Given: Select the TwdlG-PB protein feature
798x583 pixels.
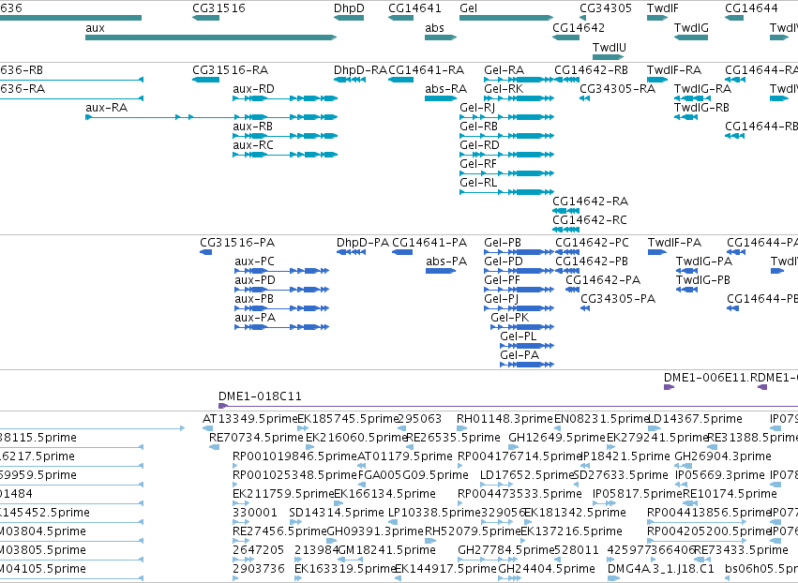Looking at the screenshot, I should [686, 290].
